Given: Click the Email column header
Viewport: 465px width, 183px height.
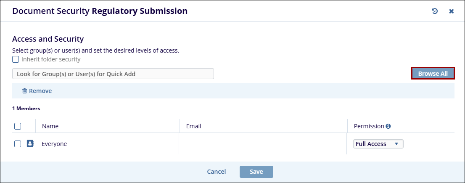Looking at the screenshot, I should [x=193, y=126].
